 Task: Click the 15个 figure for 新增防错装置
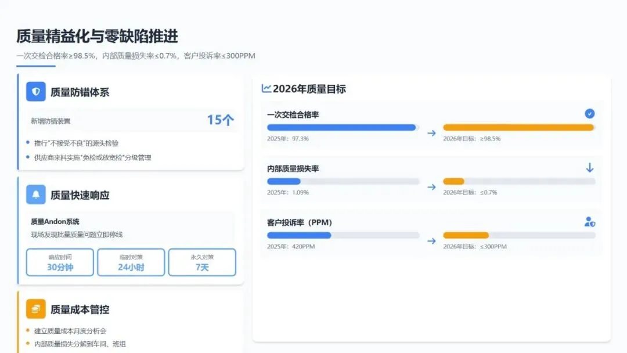tap(221, 120)
